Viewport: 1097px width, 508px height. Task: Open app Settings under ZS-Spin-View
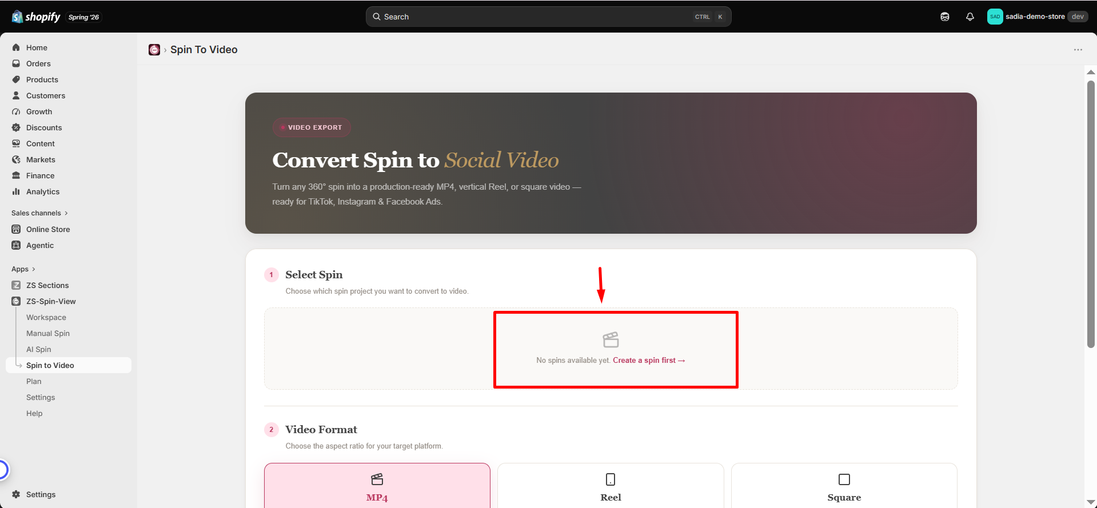[41, 397]
